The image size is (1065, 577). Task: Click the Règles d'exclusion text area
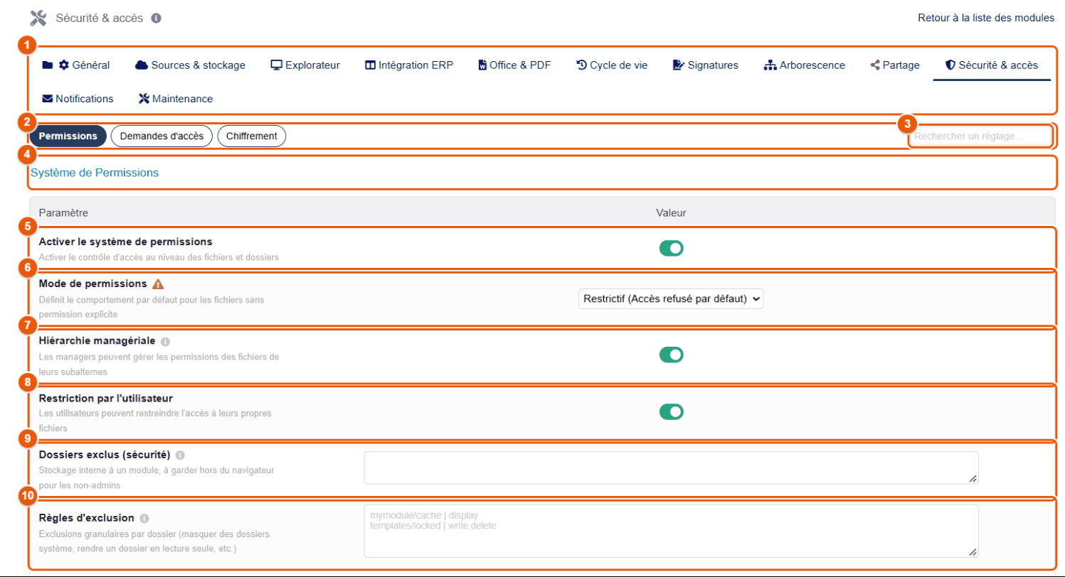671,531
